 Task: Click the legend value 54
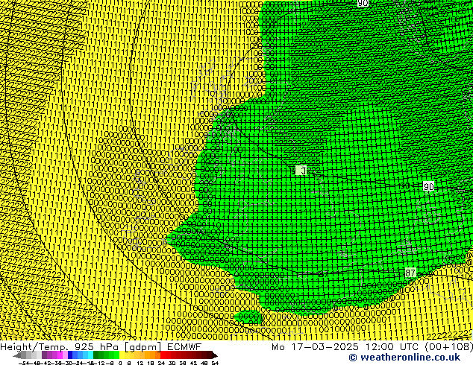[215, 363]
